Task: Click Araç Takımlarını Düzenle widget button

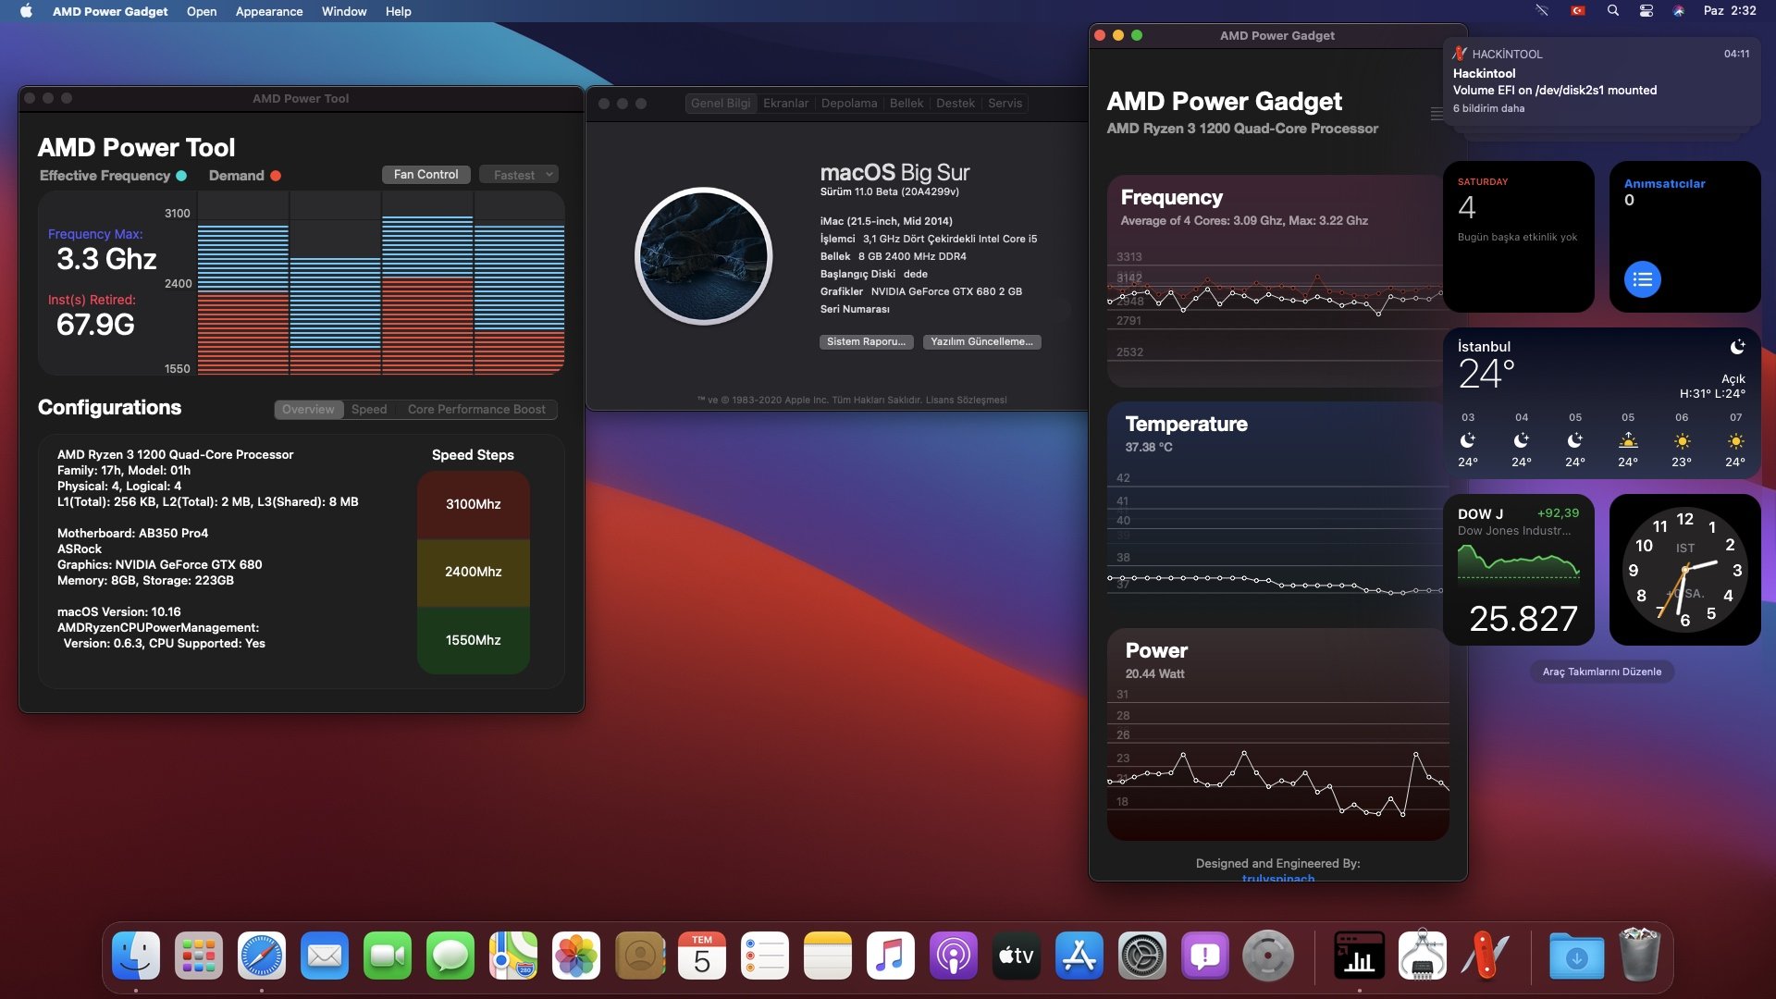Action: coord(1601,672)
